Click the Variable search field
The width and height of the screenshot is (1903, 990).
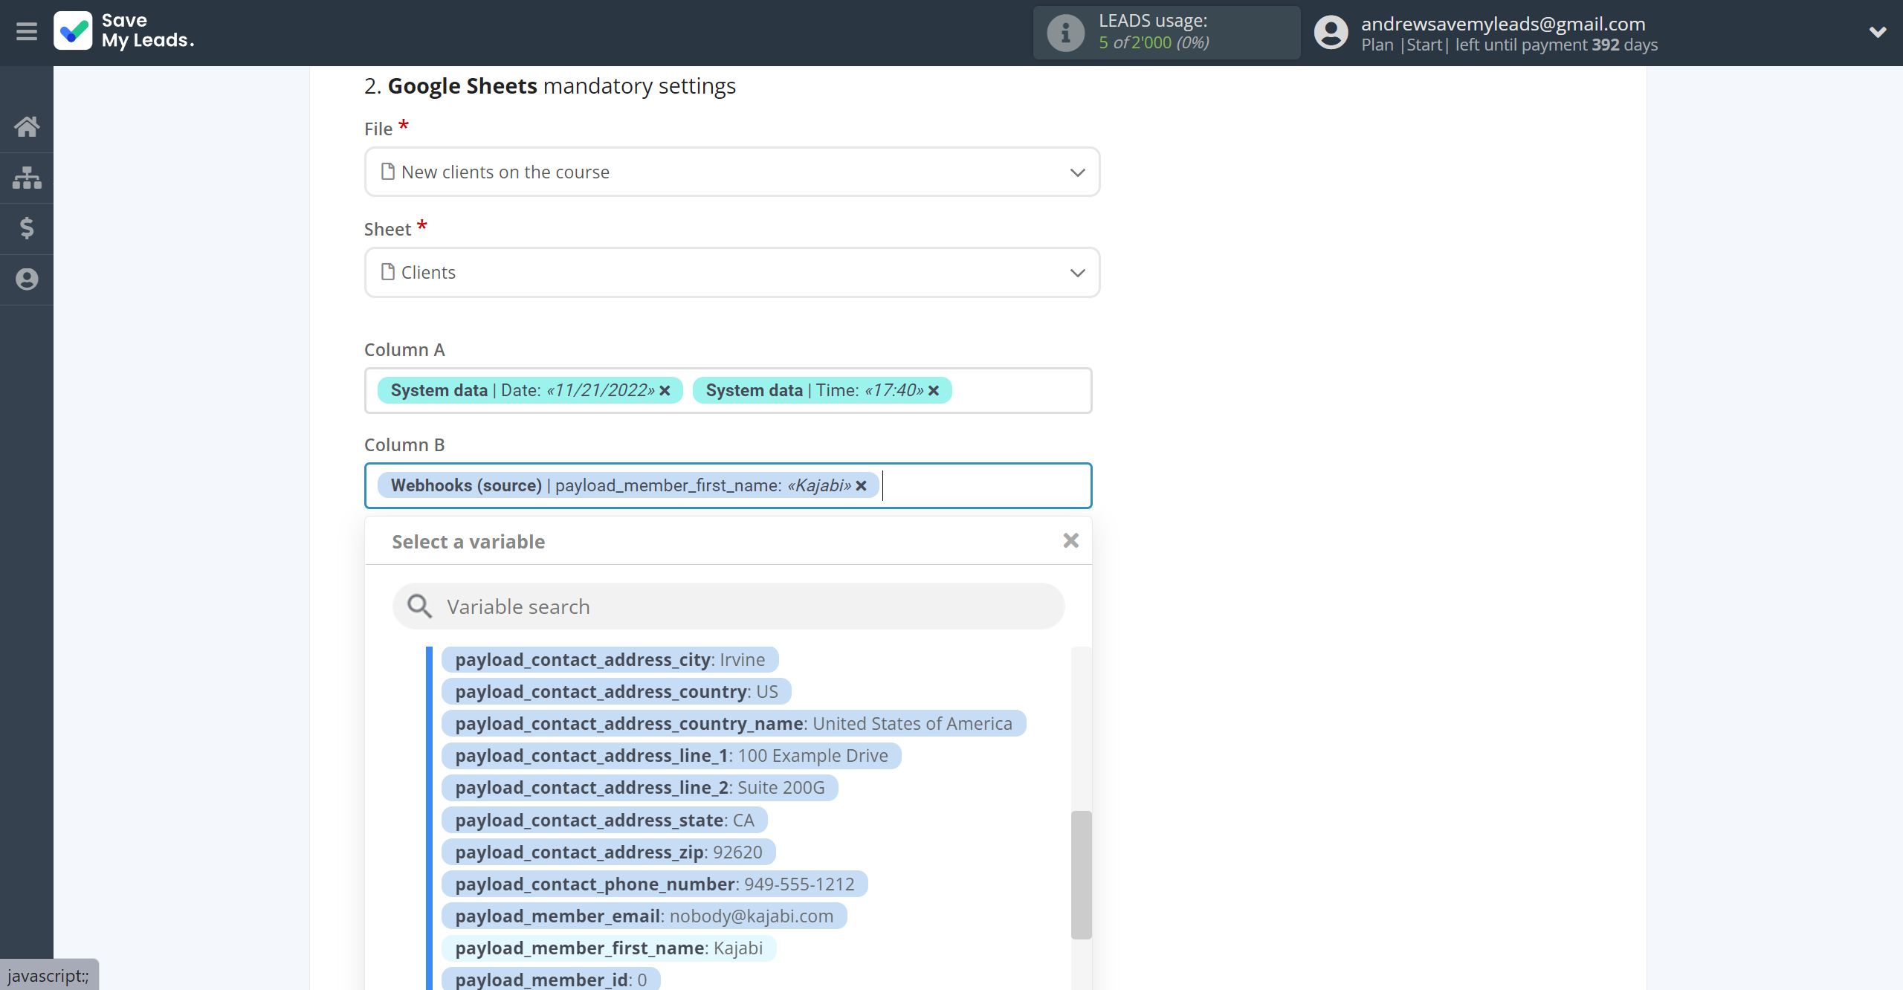pyautogui.click(x=728, y=606)
